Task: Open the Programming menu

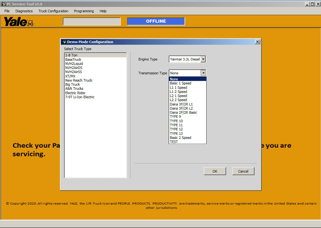Action: (x=84, y=11)
